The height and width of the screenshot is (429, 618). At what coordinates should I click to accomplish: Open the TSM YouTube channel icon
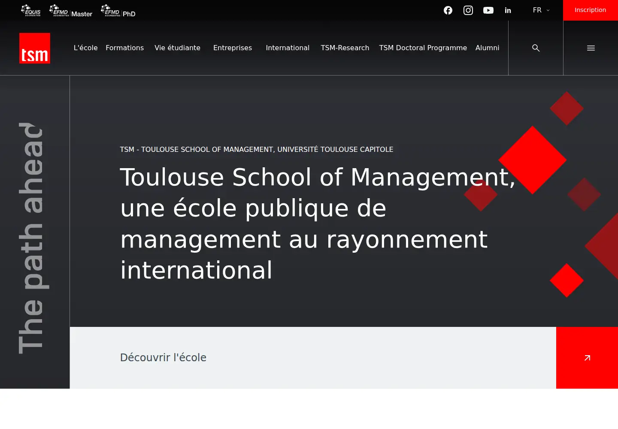[488, 10]
